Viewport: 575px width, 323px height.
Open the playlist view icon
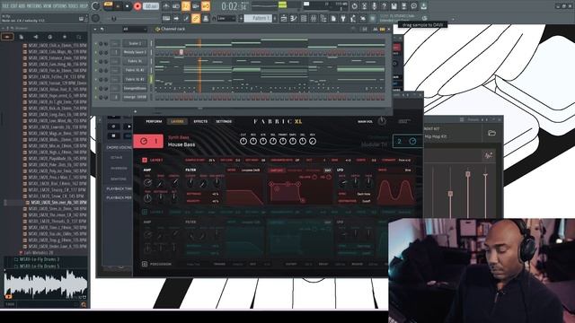click(x=284, y=18)
